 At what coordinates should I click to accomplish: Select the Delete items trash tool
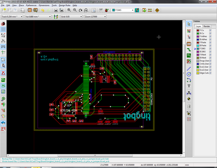coord(189,106)
